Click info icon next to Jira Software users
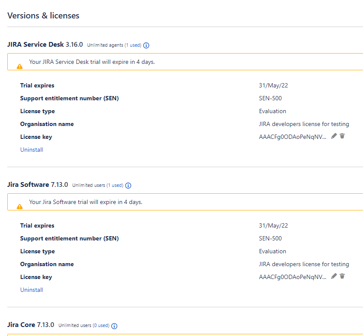Viewport: 363px width, 336px height. [128, 186]
